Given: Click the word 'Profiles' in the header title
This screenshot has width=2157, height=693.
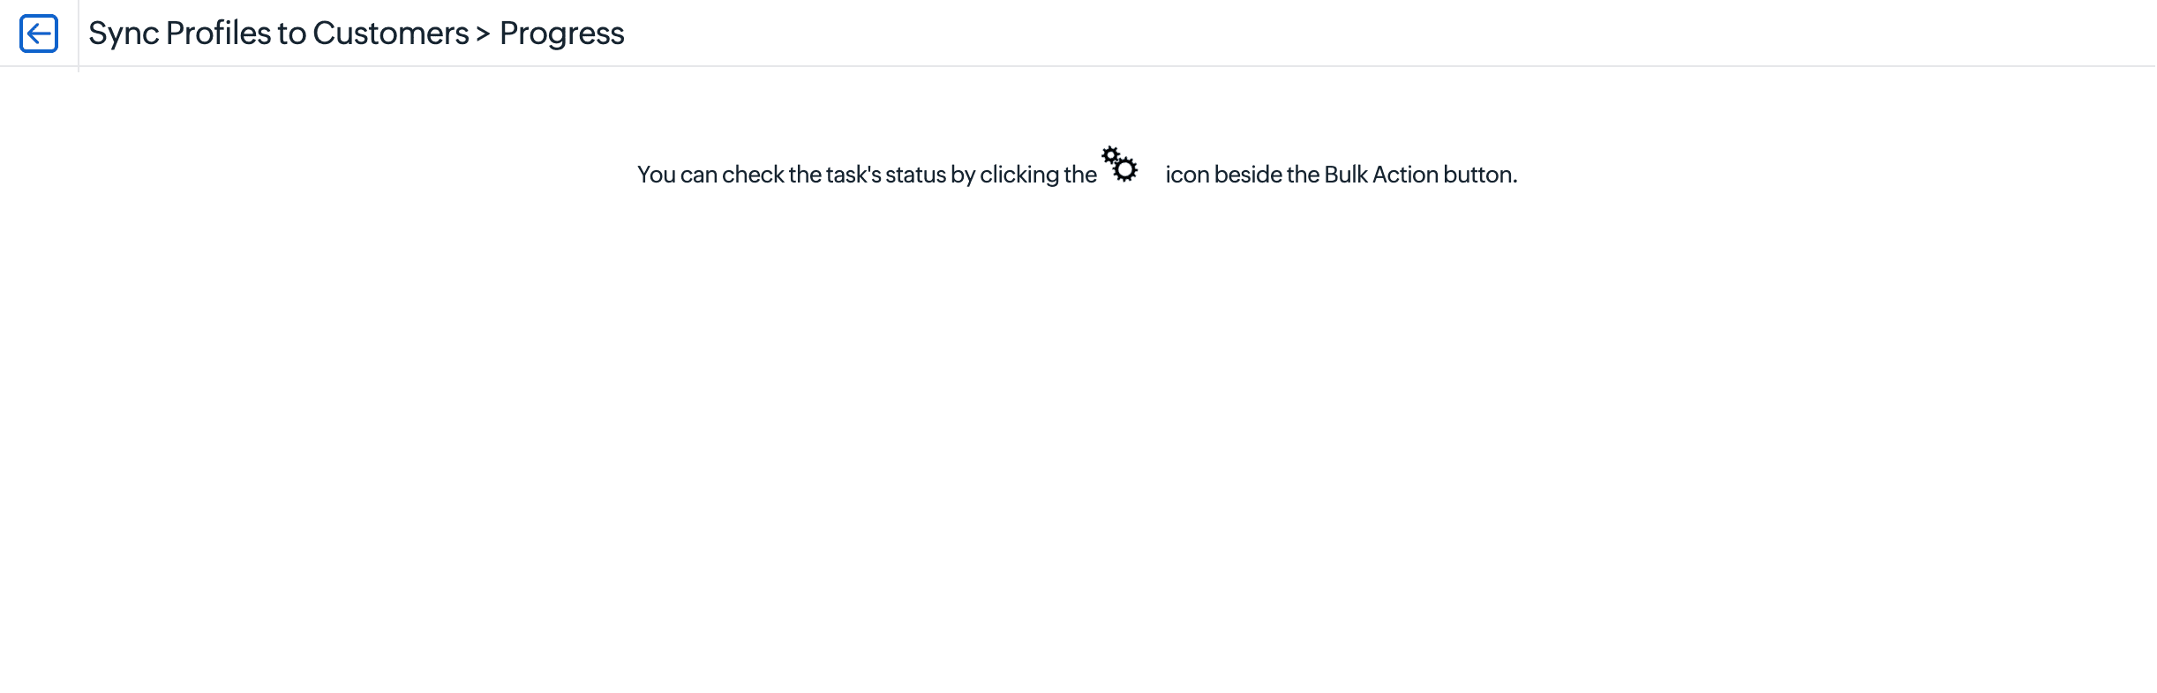Looking at the screenshot, I should click(x=218, y=34).
